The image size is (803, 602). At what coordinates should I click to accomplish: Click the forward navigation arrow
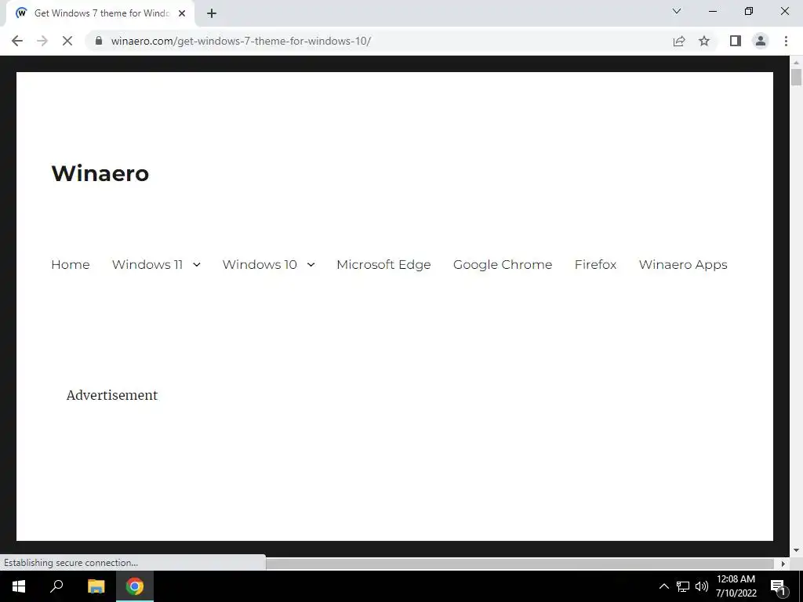42,41
